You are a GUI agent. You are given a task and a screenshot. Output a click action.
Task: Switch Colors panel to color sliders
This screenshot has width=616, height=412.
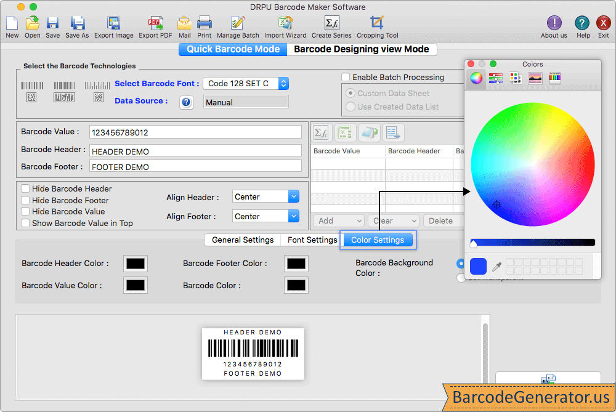496,78
